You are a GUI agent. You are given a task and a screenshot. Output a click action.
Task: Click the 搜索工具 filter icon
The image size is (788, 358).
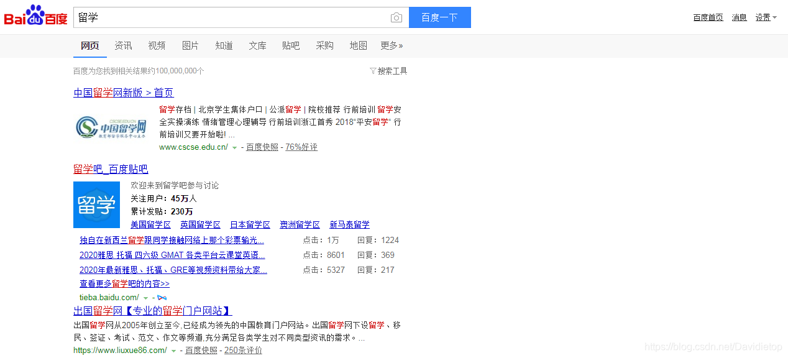click(373, 71)
